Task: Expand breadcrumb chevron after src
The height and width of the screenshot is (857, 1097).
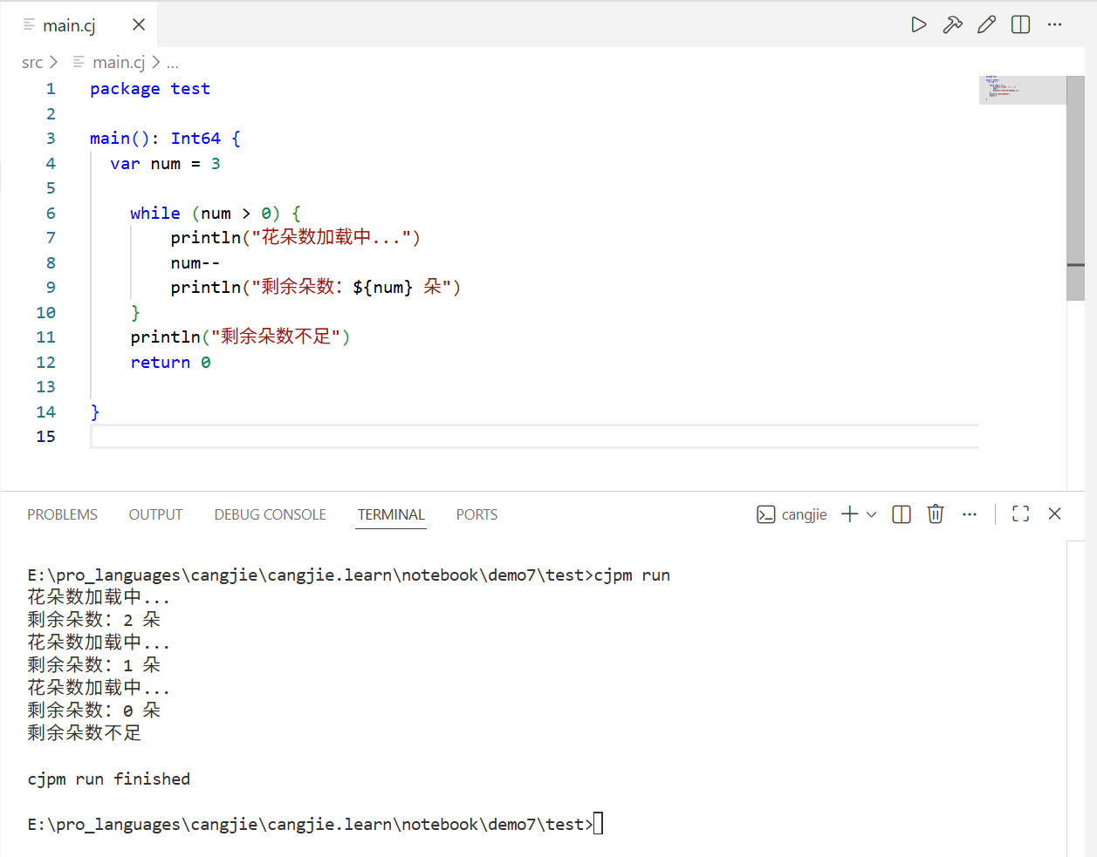Action: pyautogui.click(x=54, y=63)
